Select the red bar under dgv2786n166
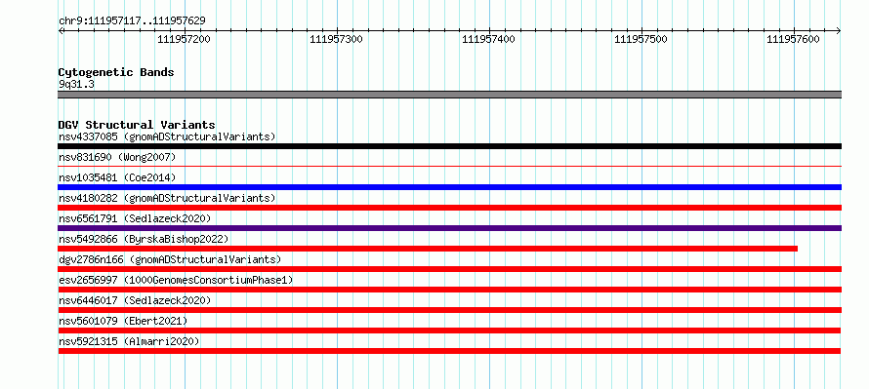 click(449, 269)
